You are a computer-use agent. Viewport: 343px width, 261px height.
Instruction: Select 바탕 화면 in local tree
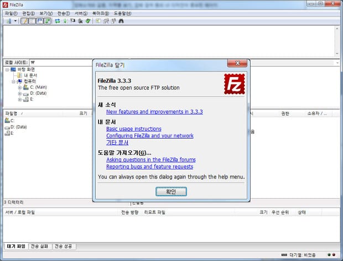click(26, 69)
